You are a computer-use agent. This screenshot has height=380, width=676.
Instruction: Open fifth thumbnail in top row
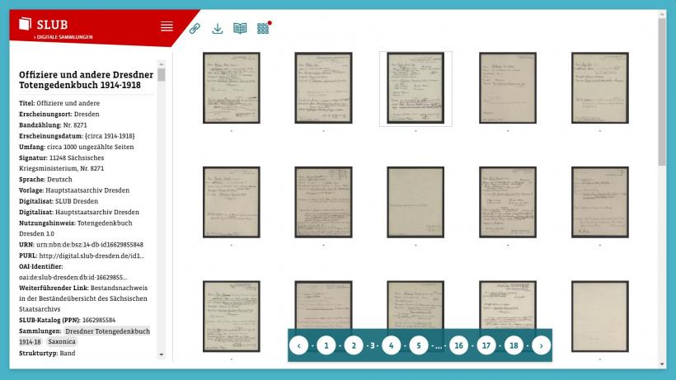600,88
